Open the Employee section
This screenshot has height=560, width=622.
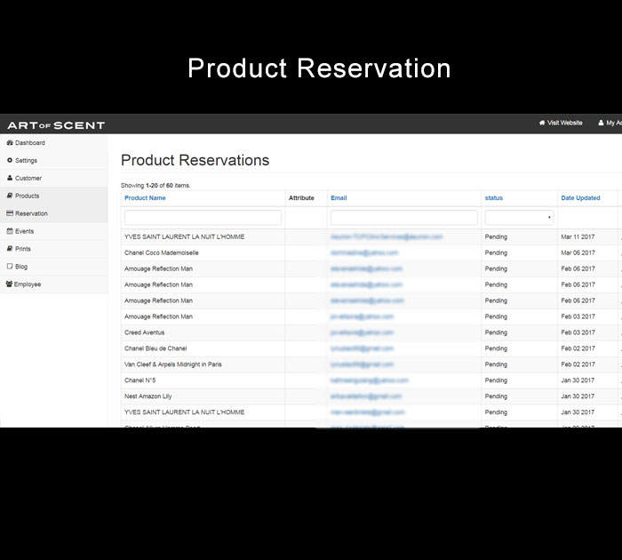pyautogui.click(x=54, y=284)
